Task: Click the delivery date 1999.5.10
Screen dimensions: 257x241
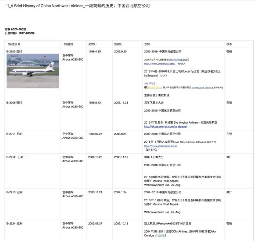Action: pyautogui.click(x=95, y=103)
